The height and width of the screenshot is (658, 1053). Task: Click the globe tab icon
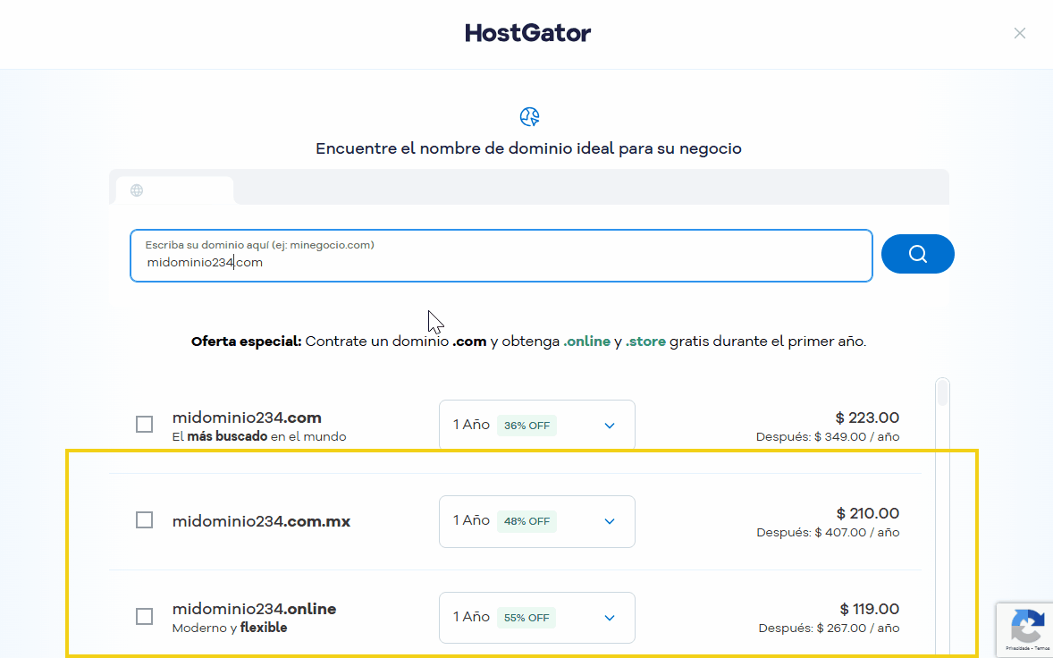(137, 190)
